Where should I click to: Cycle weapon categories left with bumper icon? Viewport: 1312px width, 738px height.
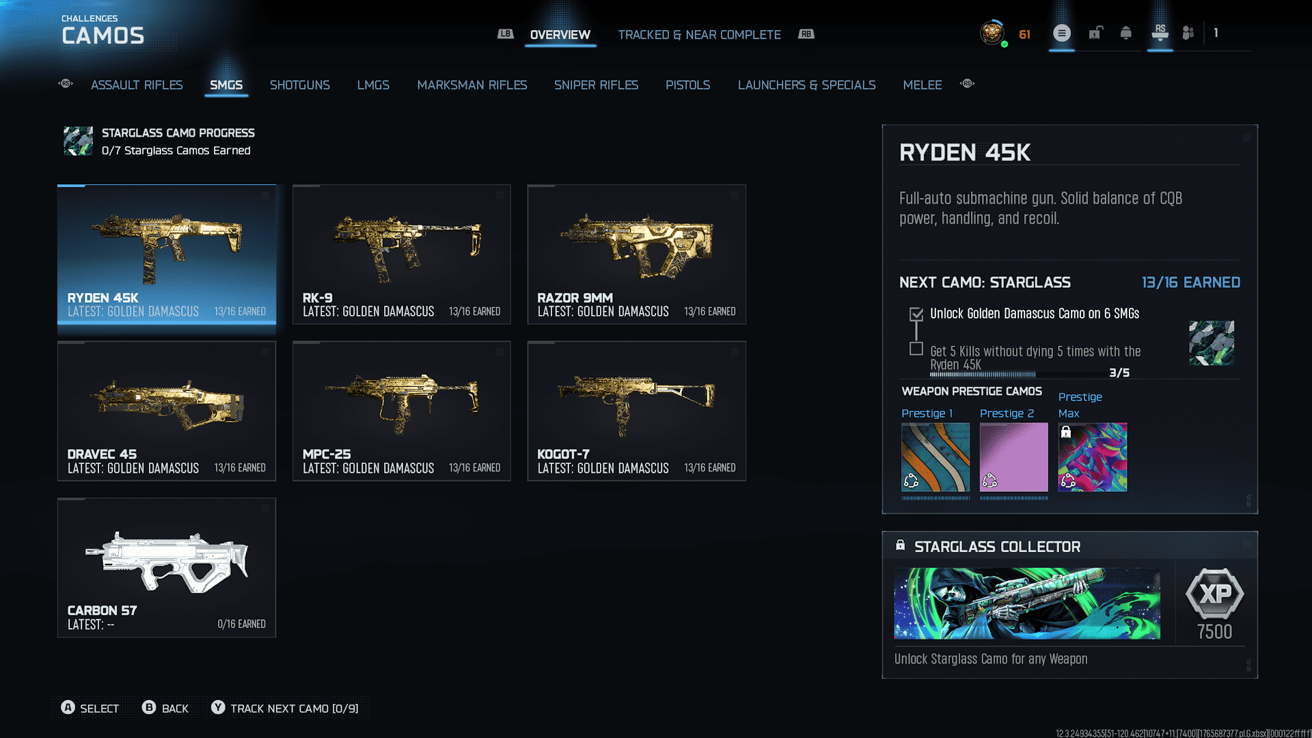(66, 84)
